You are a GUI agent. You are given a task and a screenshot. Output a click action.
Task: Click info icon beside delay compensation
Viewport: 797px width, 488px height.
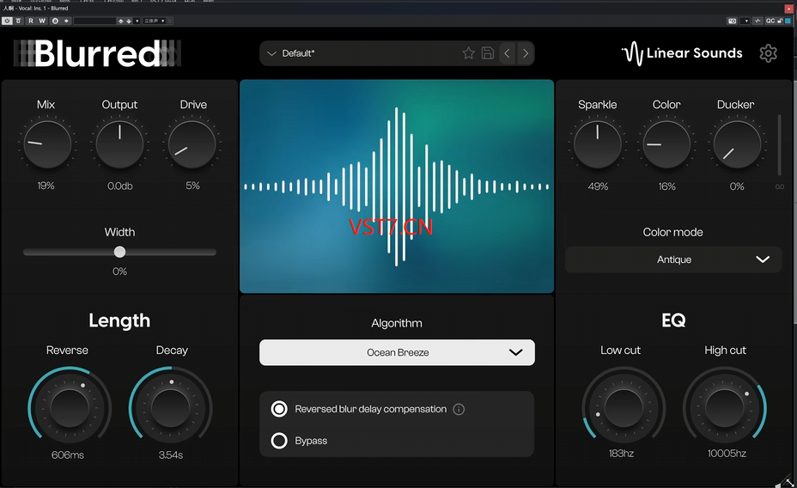coord(459,410)
